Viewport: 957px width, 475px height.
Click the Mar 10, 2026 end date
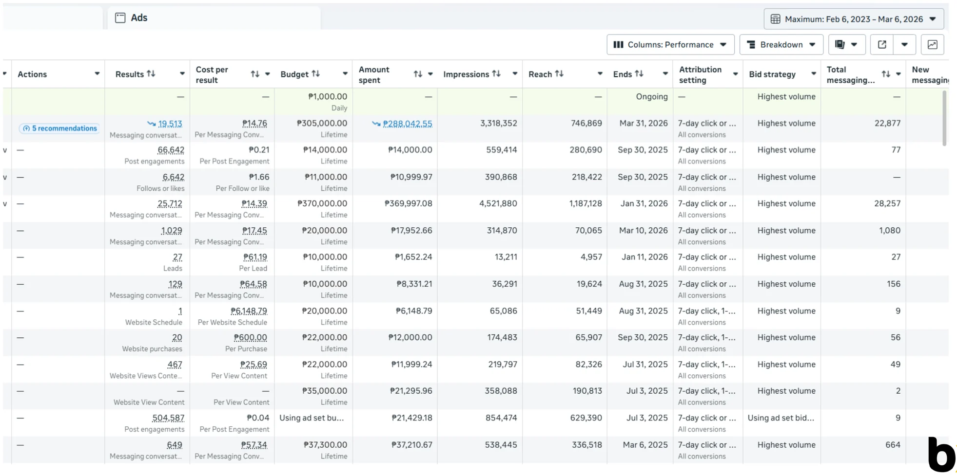pyautogui.click(x=644, y=230)
